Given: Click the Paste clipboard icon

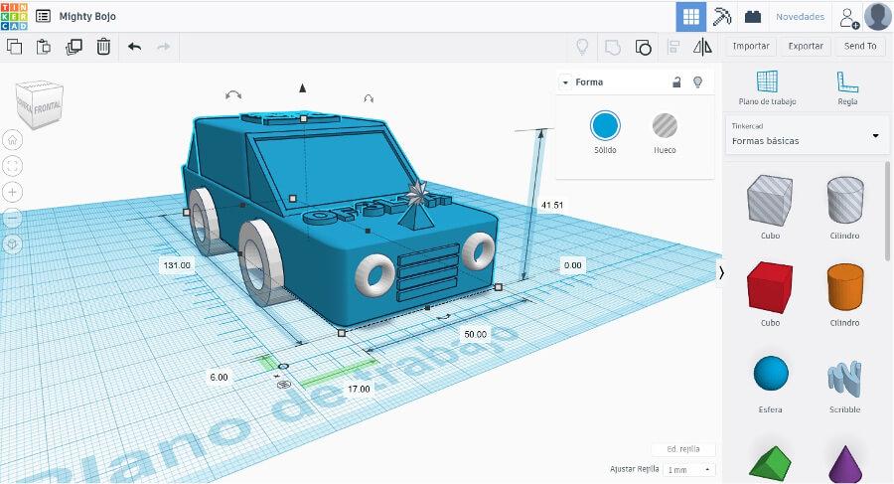Looking at the screenshot, I should tap(44, 46).
